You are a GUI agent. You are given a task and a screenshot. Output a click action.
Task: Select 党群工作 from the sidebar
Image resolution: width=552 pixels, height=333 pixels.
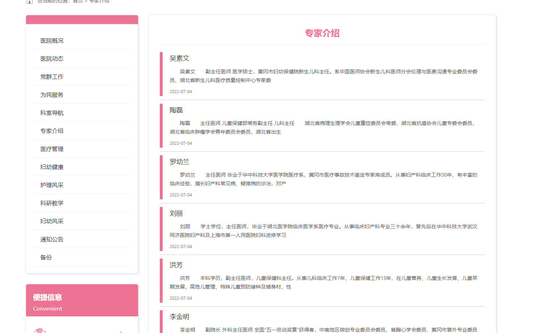(x=52, y=77)
